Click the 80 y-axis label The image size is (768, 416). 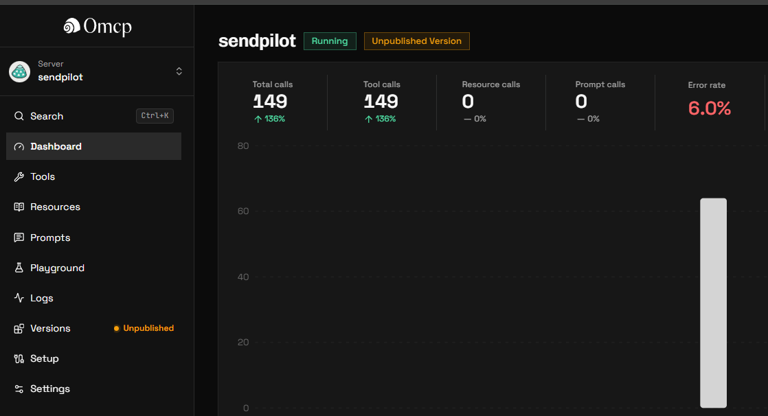coord(243,146)
